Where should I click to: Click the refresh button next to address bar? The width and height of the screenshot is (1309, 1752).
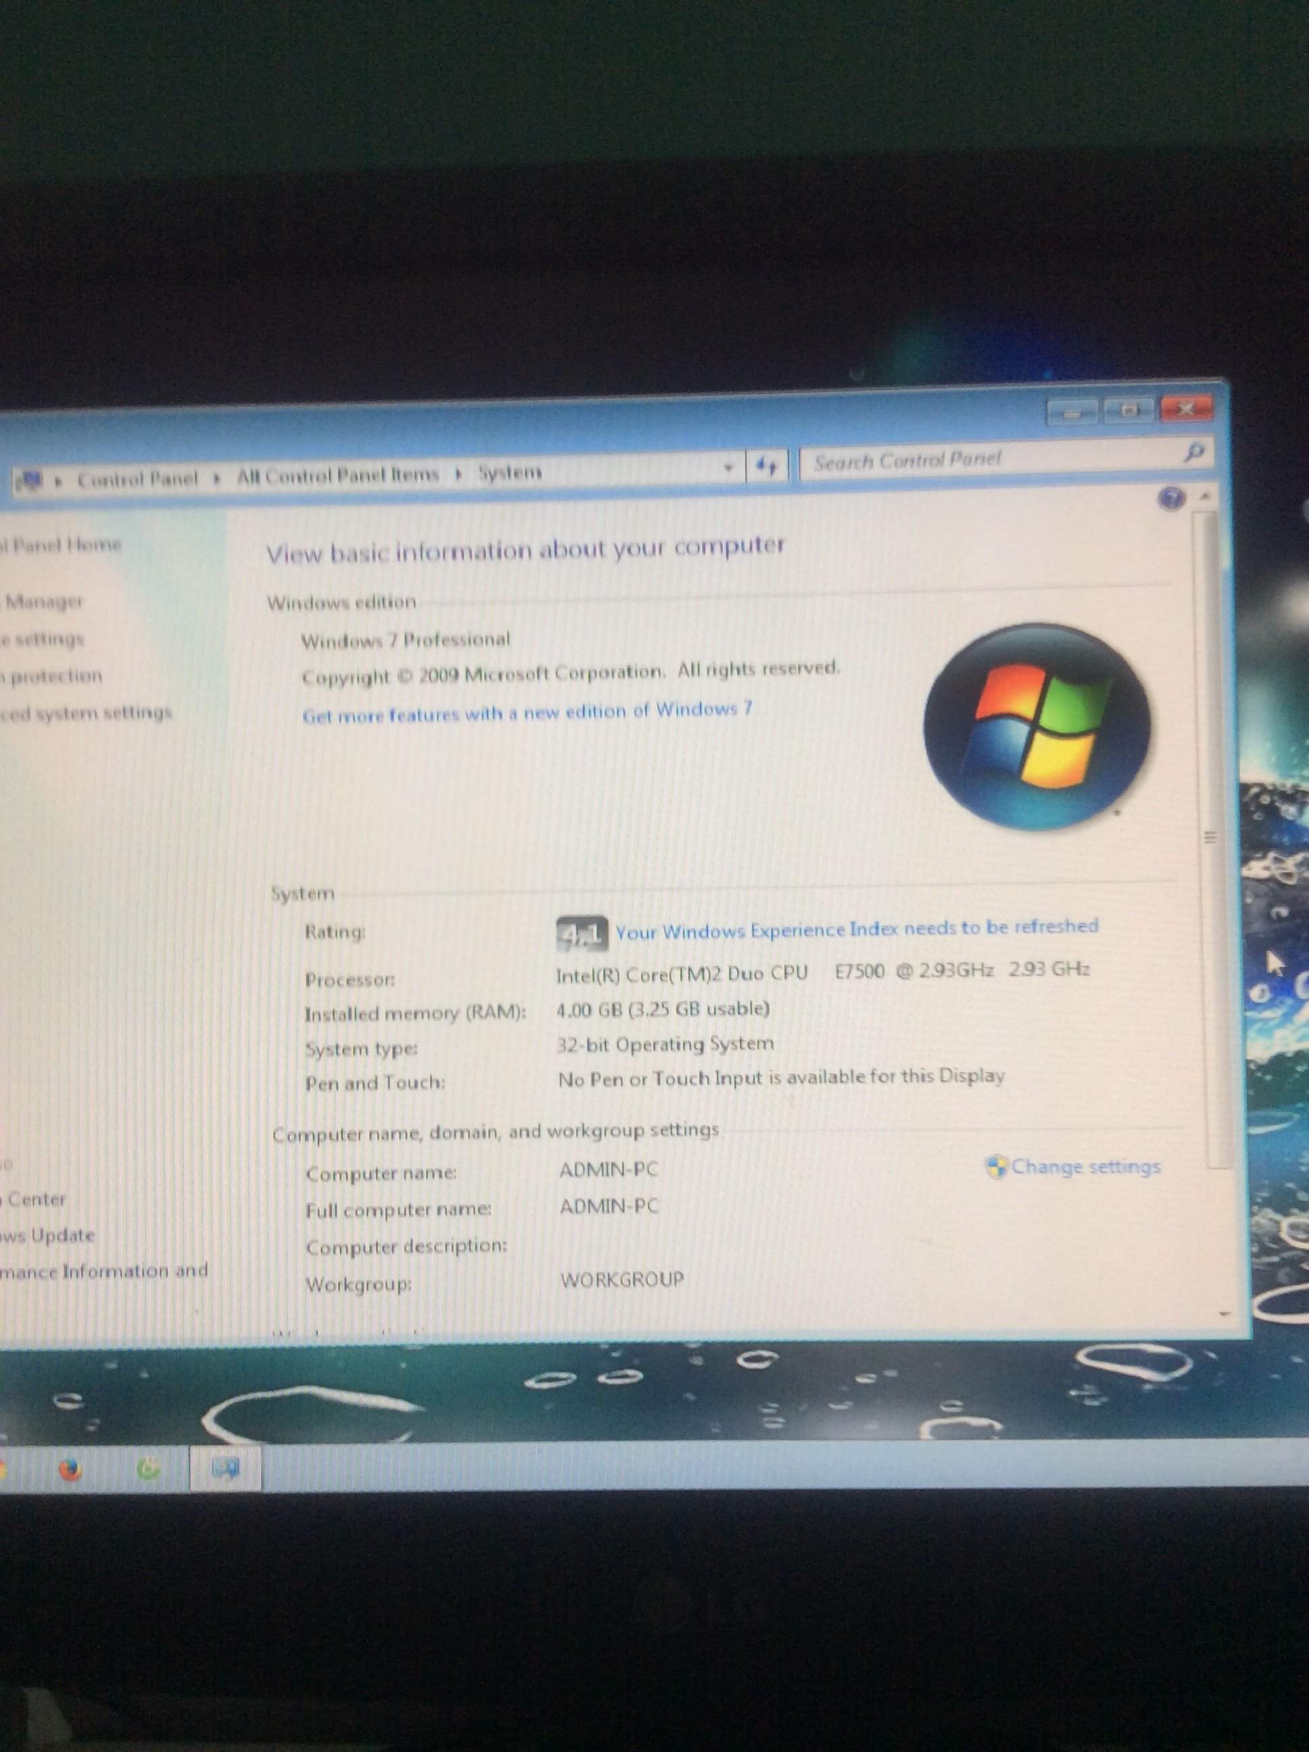point(767,466)
